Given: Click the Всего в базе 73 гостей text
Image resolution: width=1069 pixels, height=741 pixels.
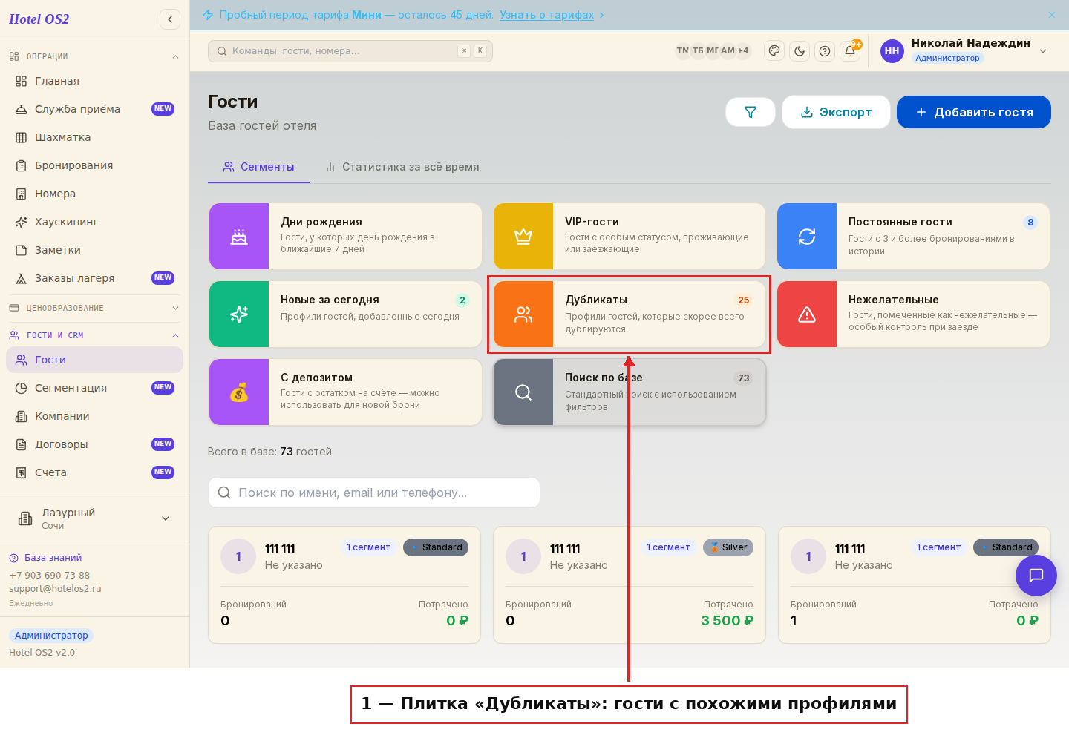Looking at the screenshot, I should click(x=269, y=452).
